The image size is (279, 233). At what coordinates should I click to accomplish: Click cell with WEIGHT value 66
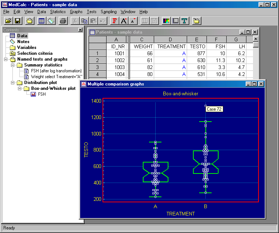142,53
